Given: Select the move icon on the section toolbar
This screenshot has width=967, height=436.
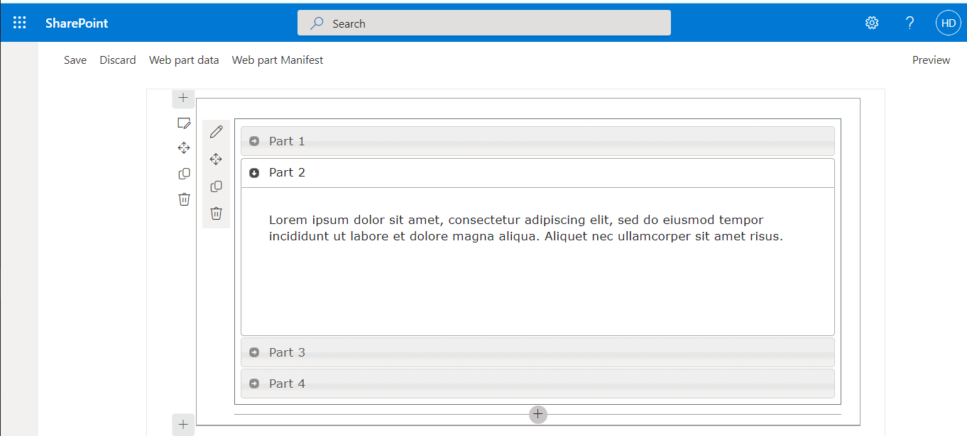Looking at the screenshot, I should coord(184,147).
